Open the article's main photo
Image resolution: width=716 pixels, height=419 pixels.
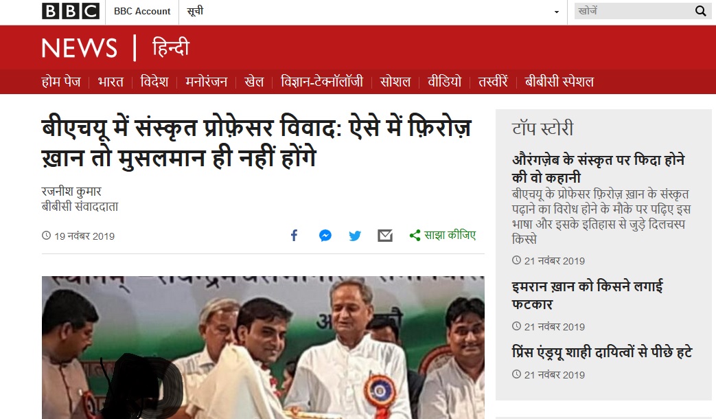click(x=263, y=348)
